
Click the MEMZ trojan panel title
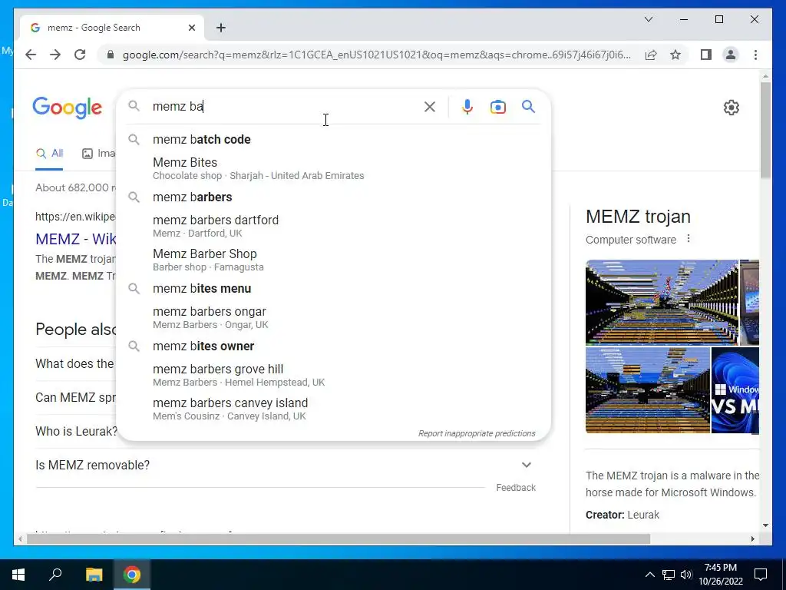click(x=638, y=217)
